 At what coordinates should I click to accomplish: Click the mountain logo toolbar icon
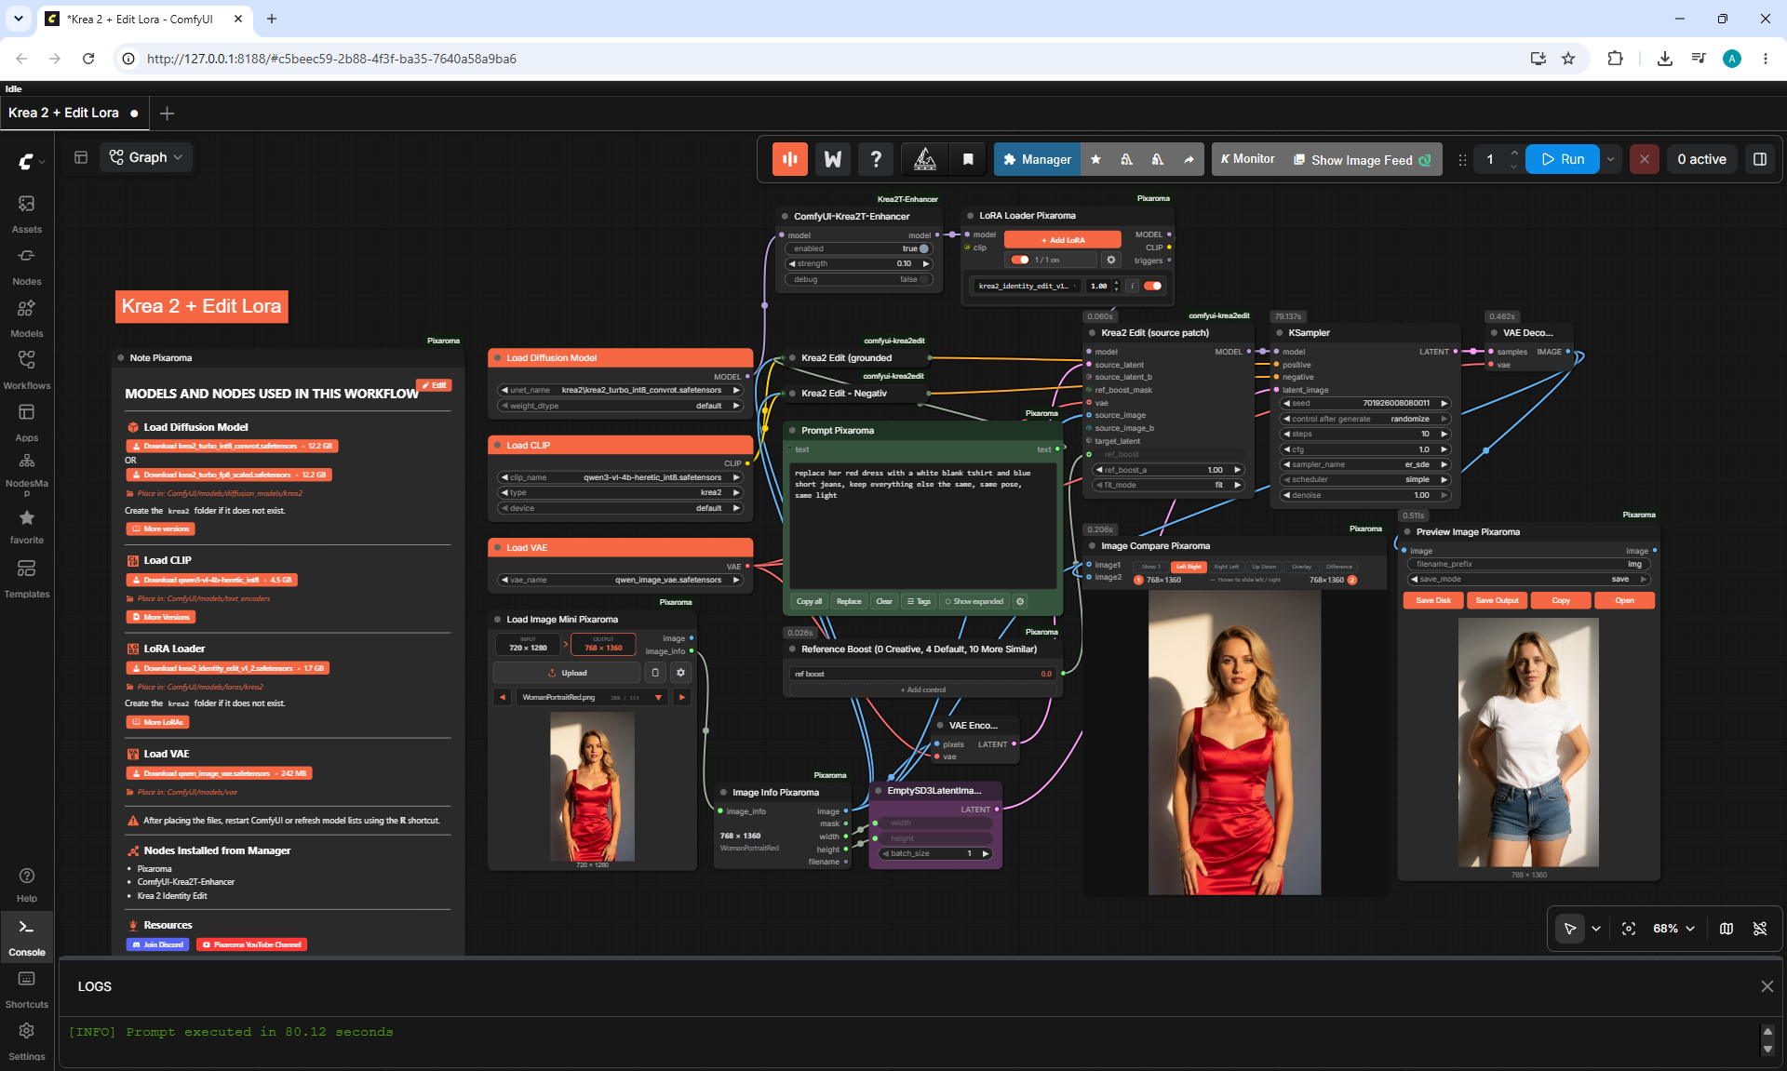pos(925,159)
